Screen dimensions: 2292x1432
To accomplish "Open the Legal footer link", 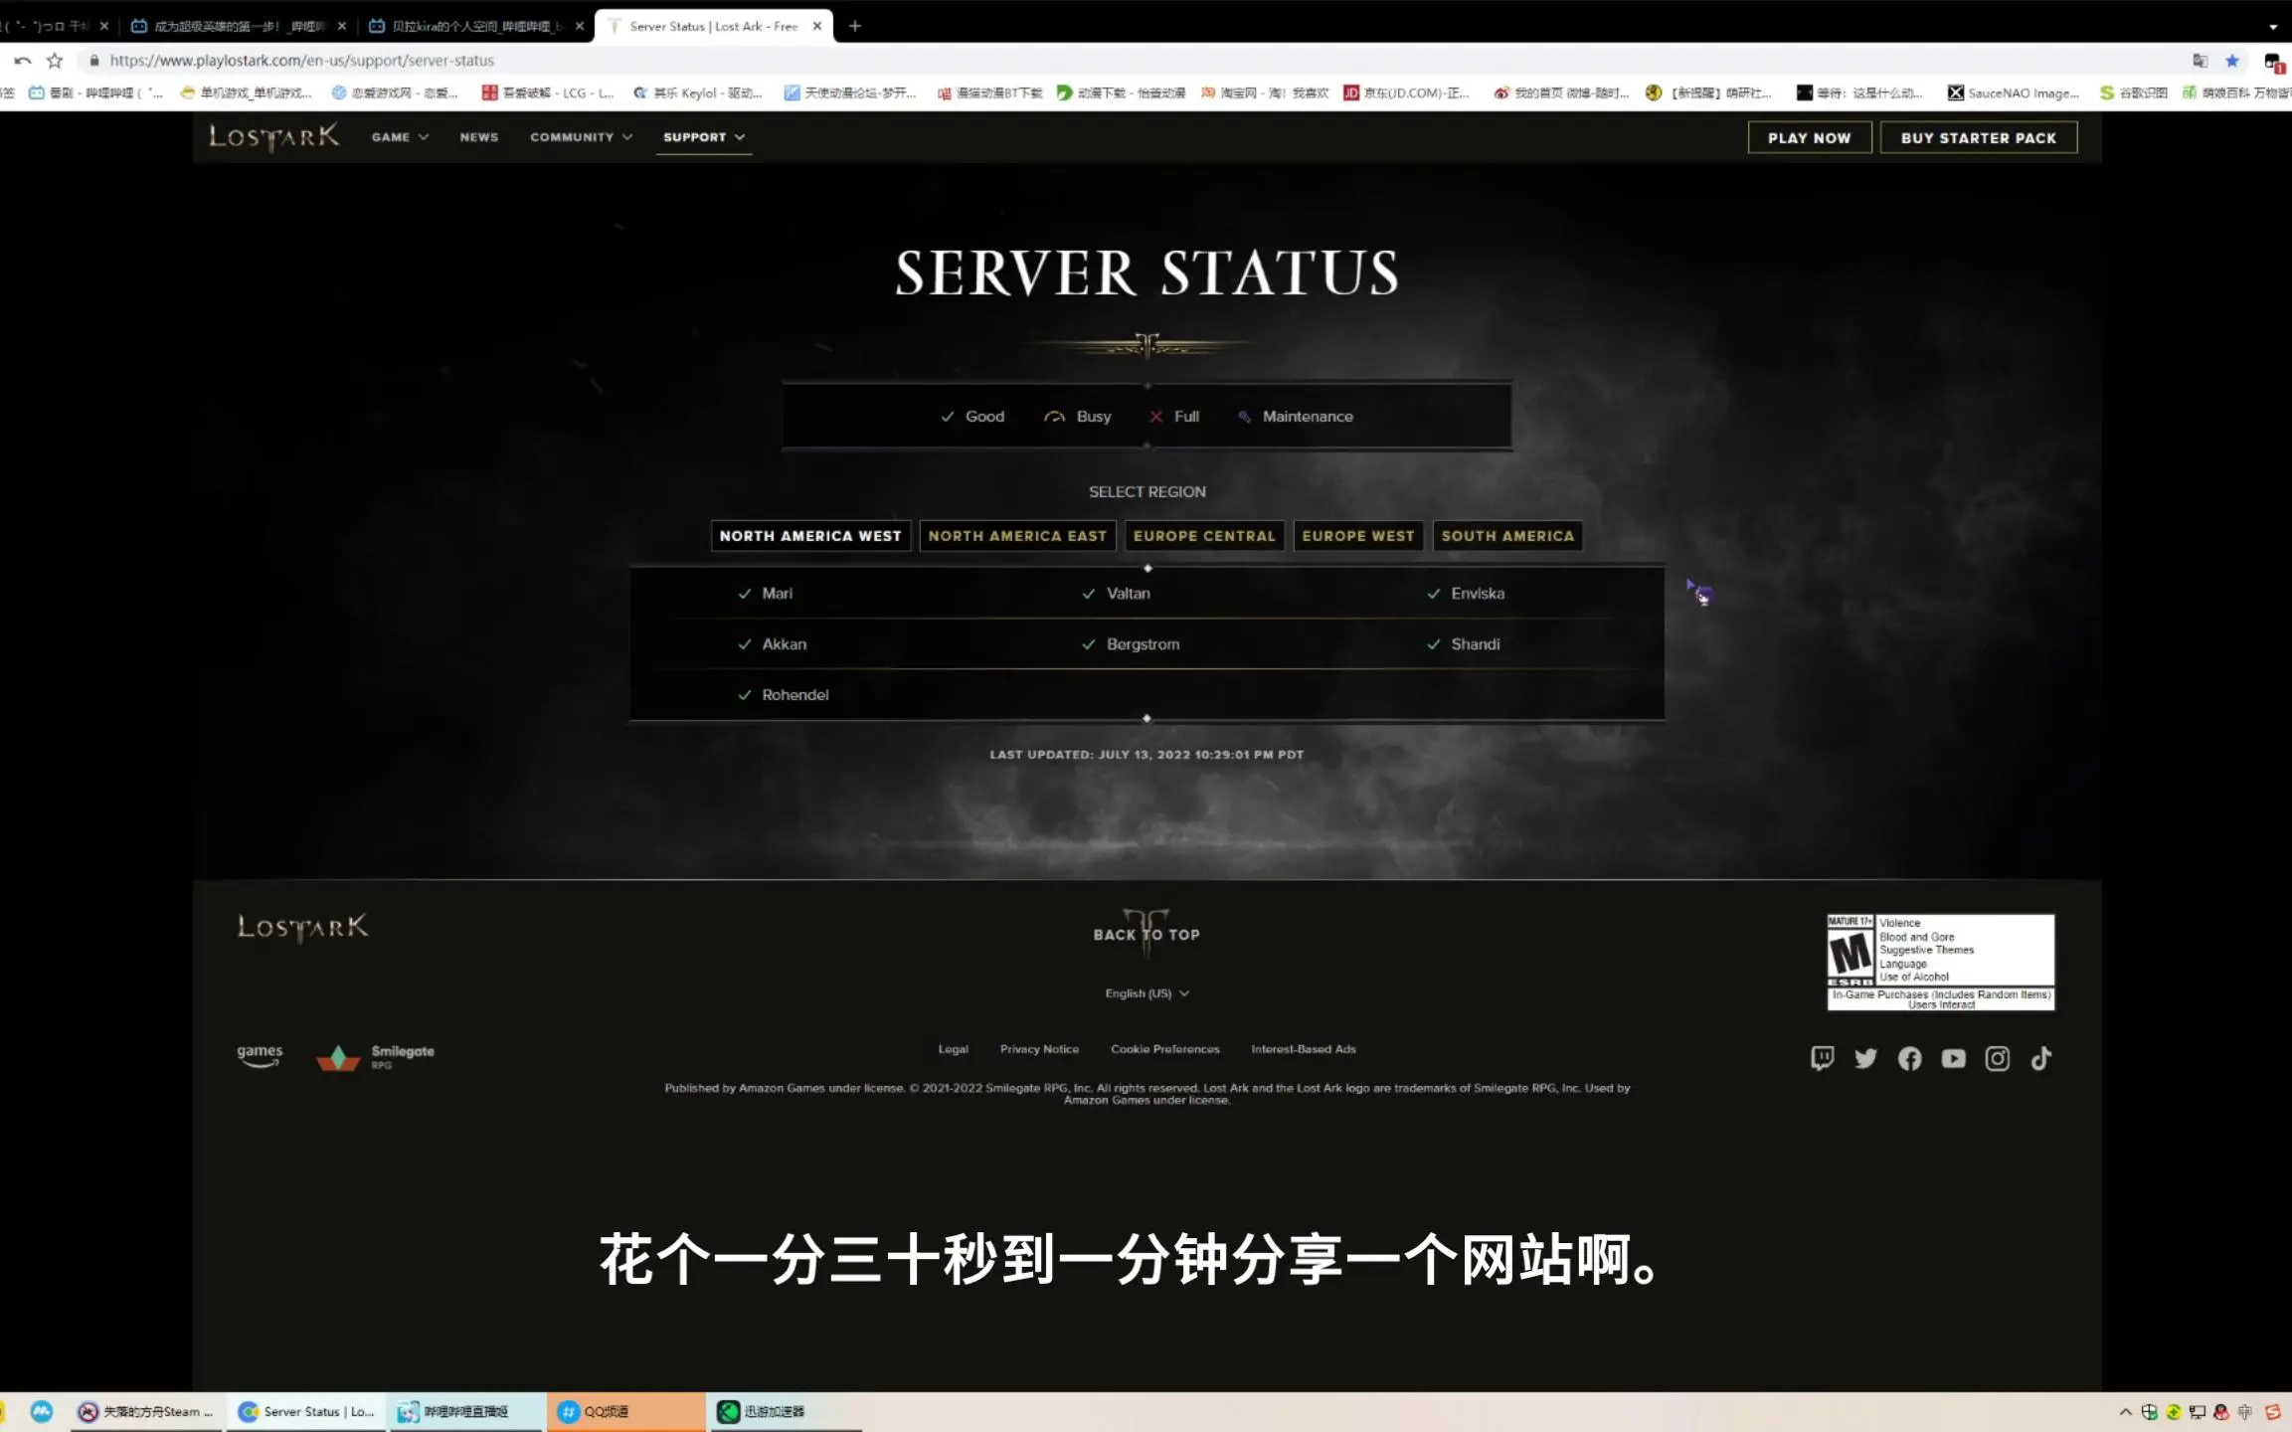I will coord(953,1049).
